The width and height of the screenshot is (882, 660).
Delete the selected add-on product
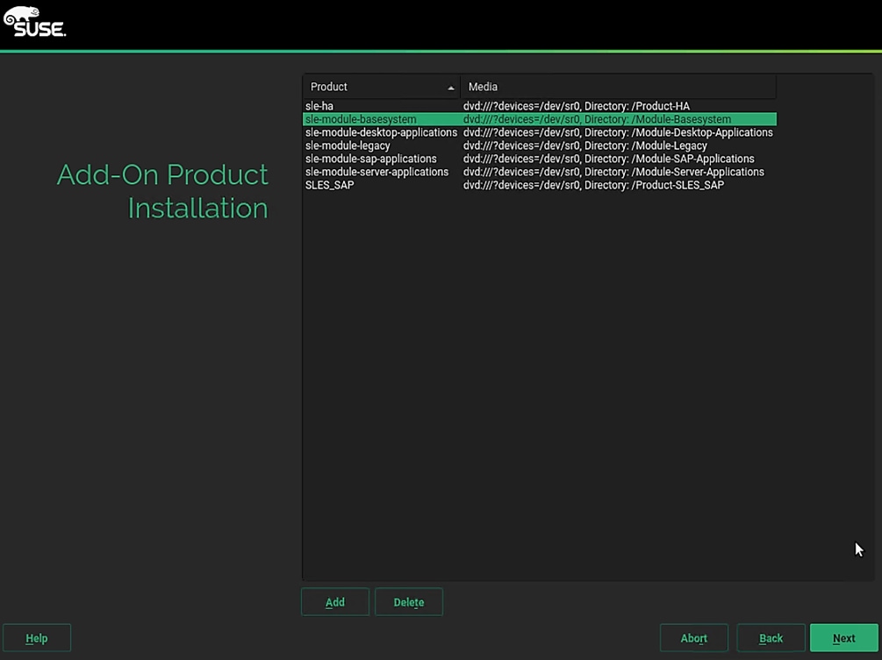tap(409, 602)
